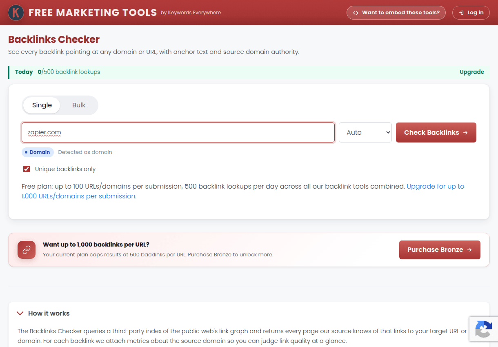Viewport: 498px width, 347px height.
Task: Collapse the 'How it works' section
Action: click(43, 314)
